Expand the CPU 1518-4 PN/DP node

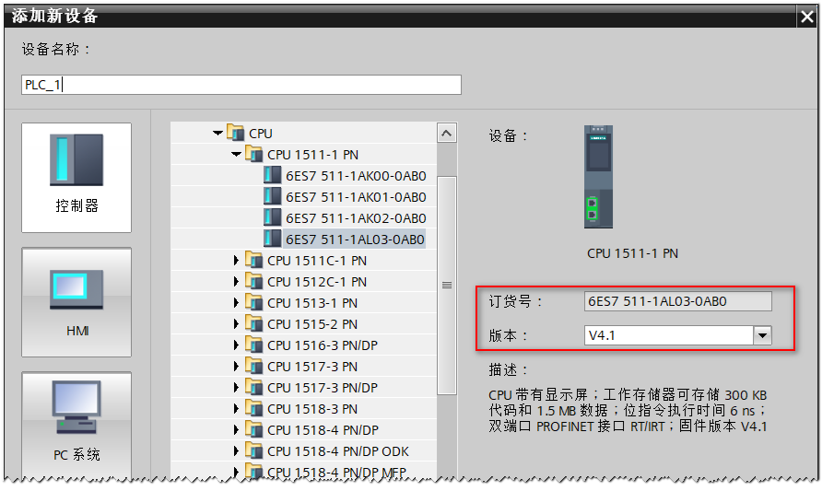pos(236,429)
